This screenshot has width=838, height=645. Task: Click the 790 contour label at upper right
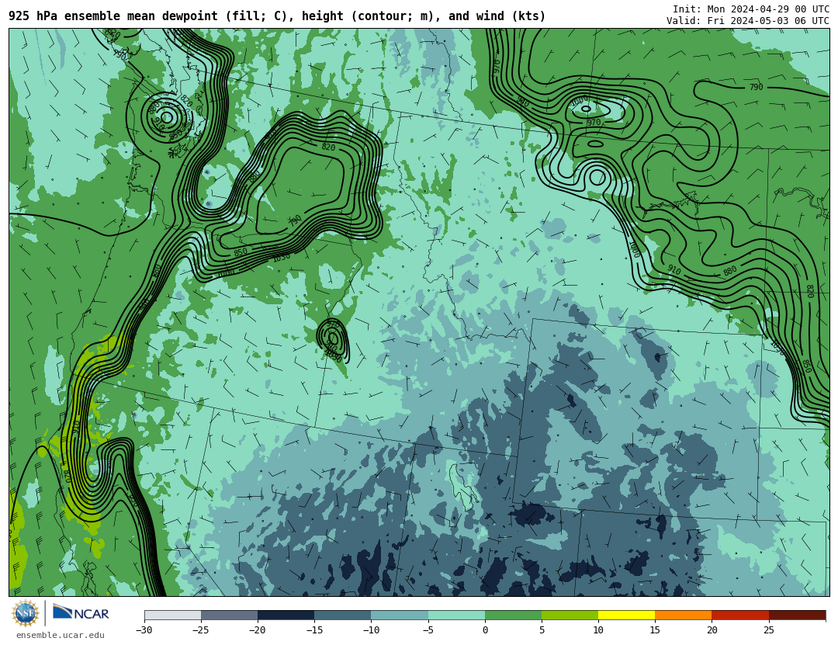click(x=756, y=87)
